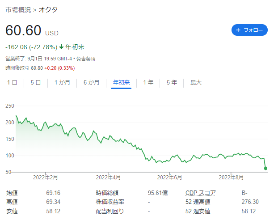Click the 2022年6月 axis label
278x220 pixels.
tap(169, 177)
